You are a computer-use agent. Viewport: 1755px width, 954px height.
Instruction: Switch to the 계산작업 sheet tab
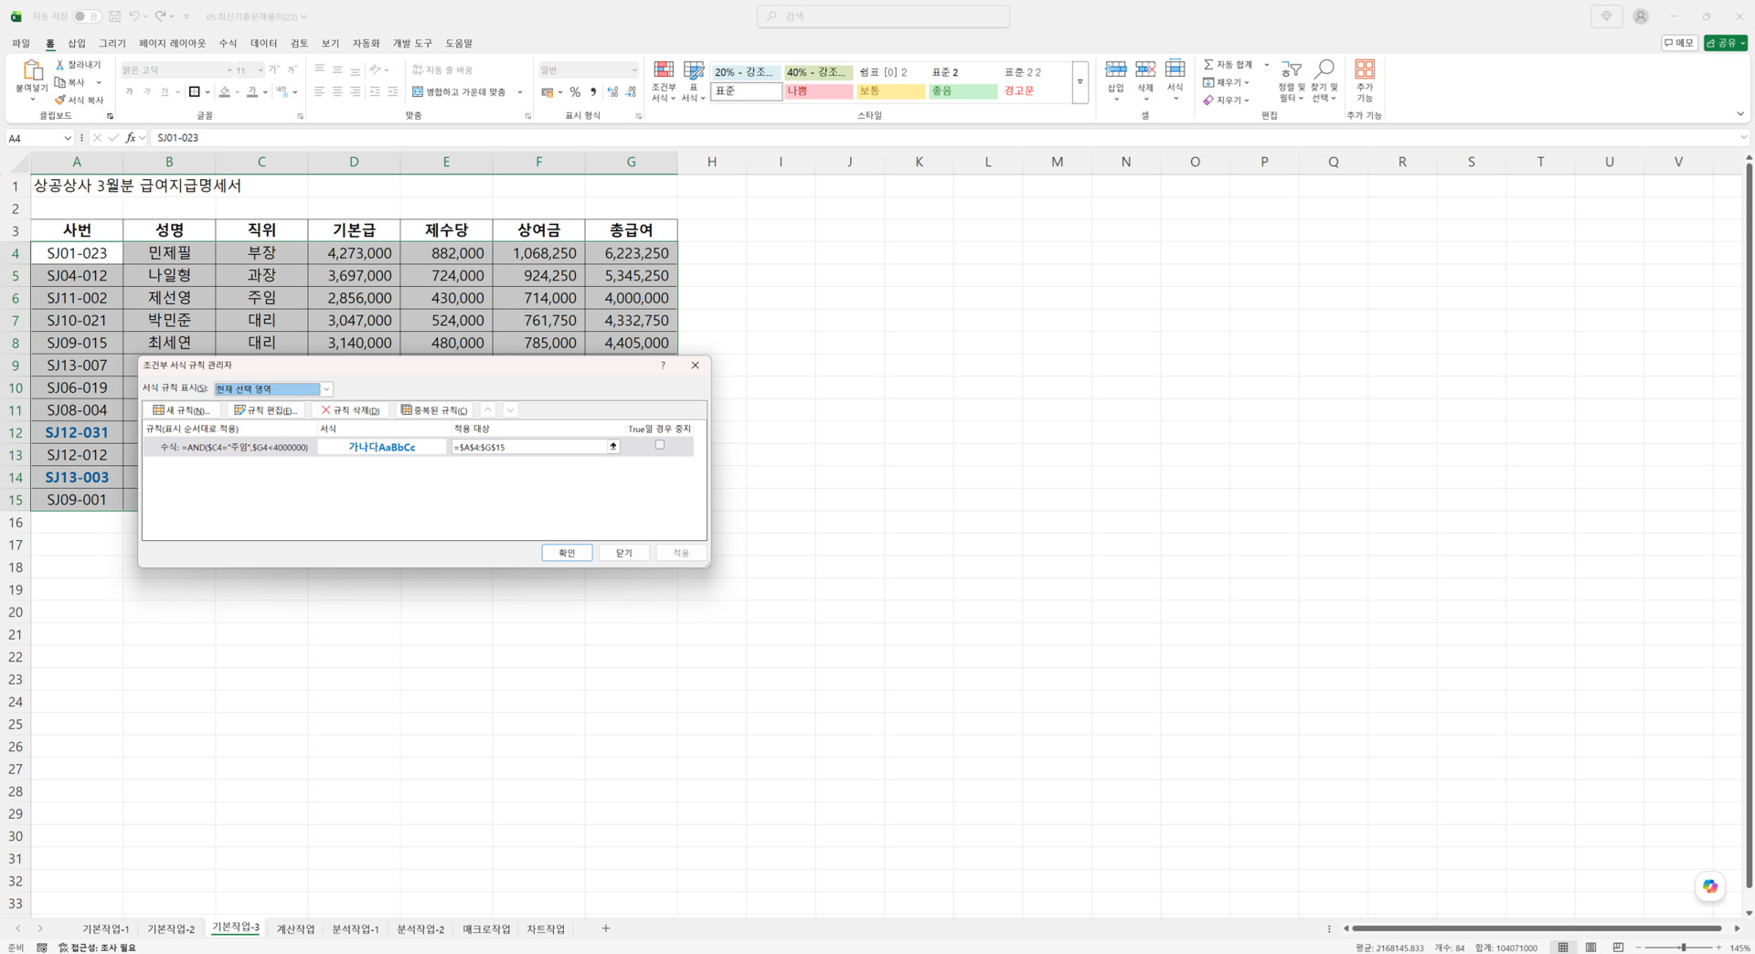(295, 929)
